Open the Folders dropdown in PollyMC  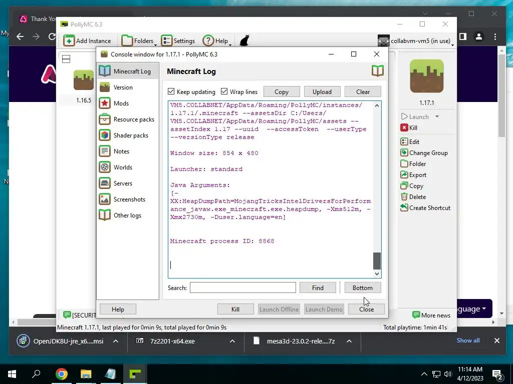pos(139,41)
